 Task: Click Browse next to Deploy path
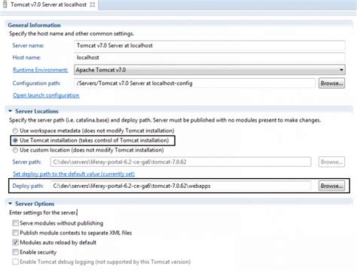point(331,186)
